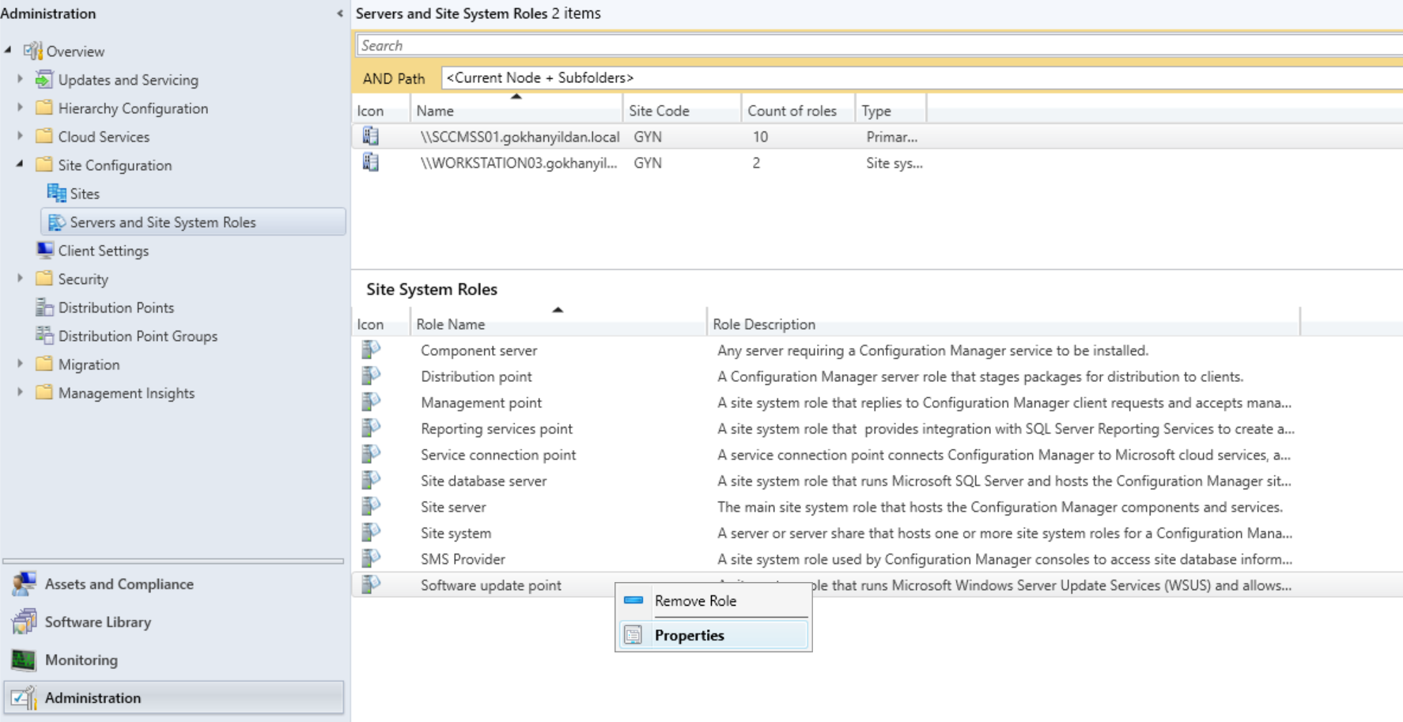Click the Management Insights folder icon
Image resolution: width=1403 pixels, height=722 pixels.
click(44, 392)
